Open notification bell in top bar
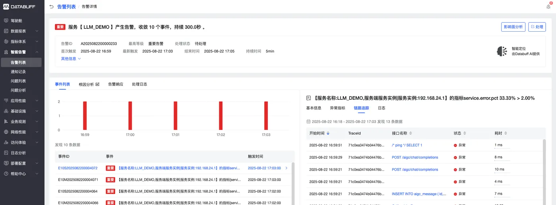The height and width of the screenshot is (205, 556). [x=548, y=6]
